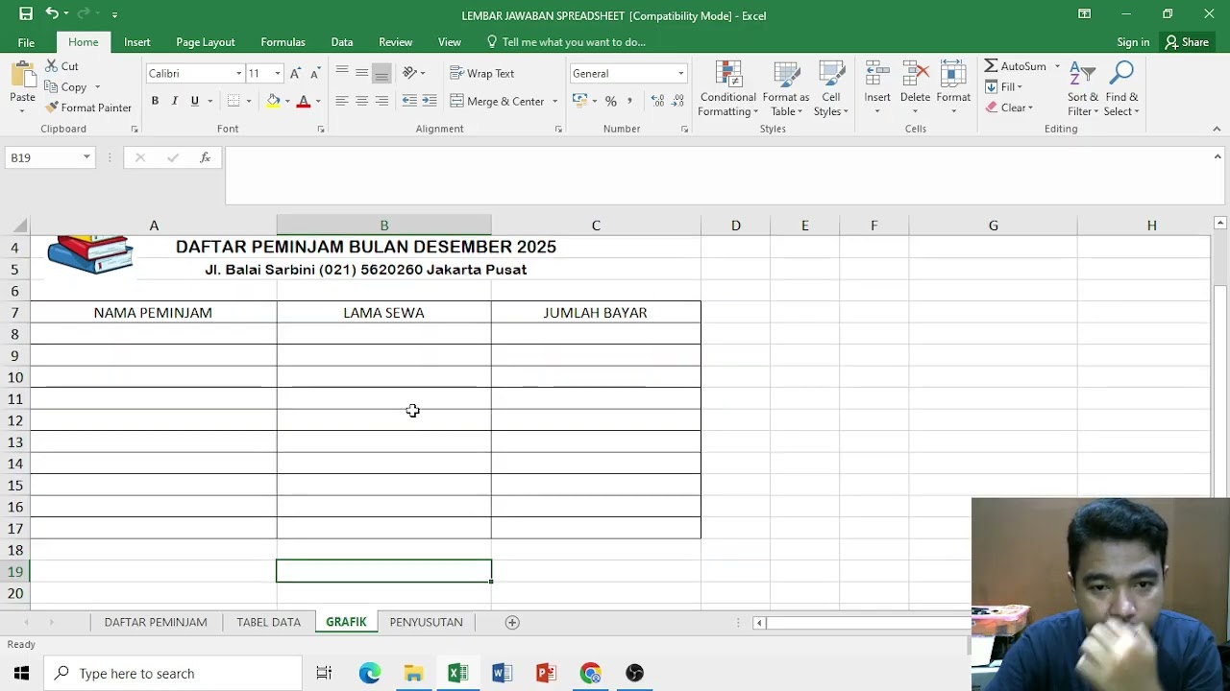The height and width of the screenshot is (691, 1230).
Task: Toggle Underline formatting
Action: [x=195, y=101]
